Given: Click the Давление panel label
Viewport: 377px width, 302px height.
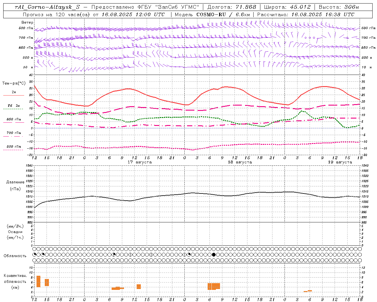Looking at the screenshot, I should coord(15,182).
